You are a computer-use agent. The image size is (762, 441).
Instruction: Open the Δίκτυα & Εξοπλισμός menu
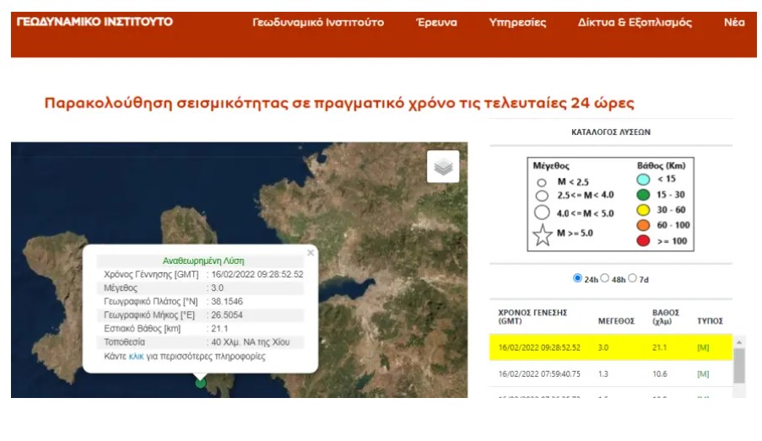635,23
